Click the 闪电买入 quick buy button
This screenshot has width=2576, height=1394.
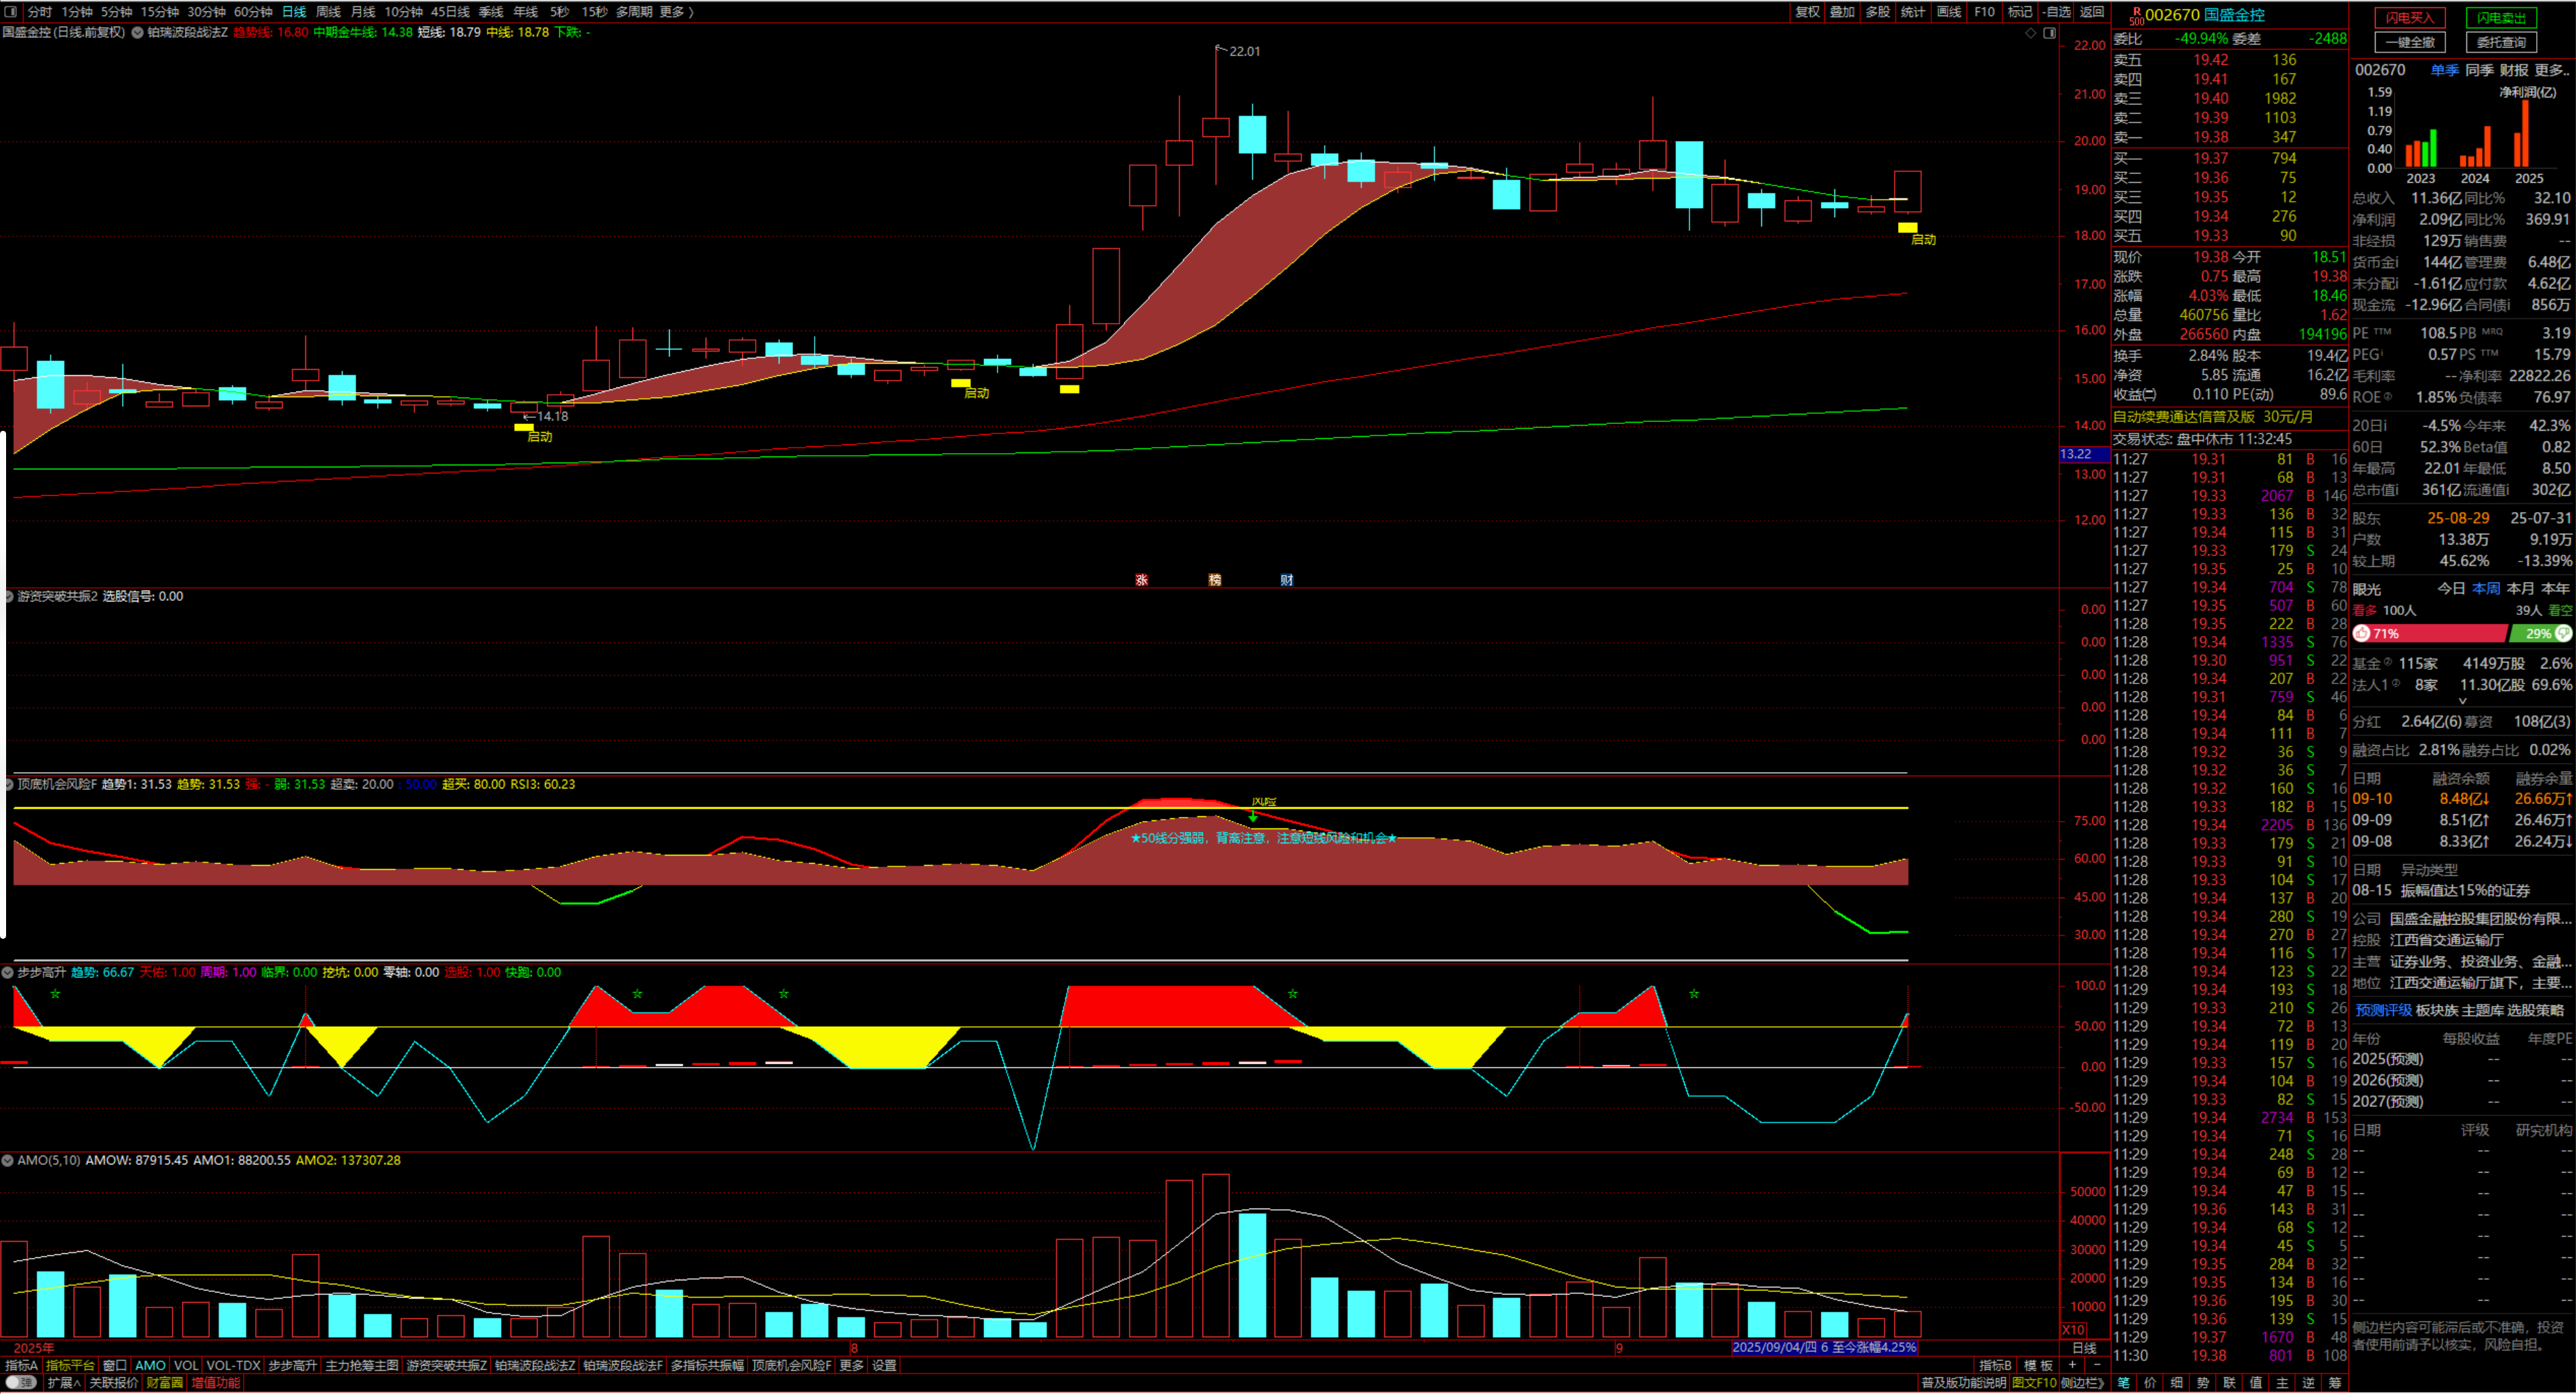[x=2410, y=18]
